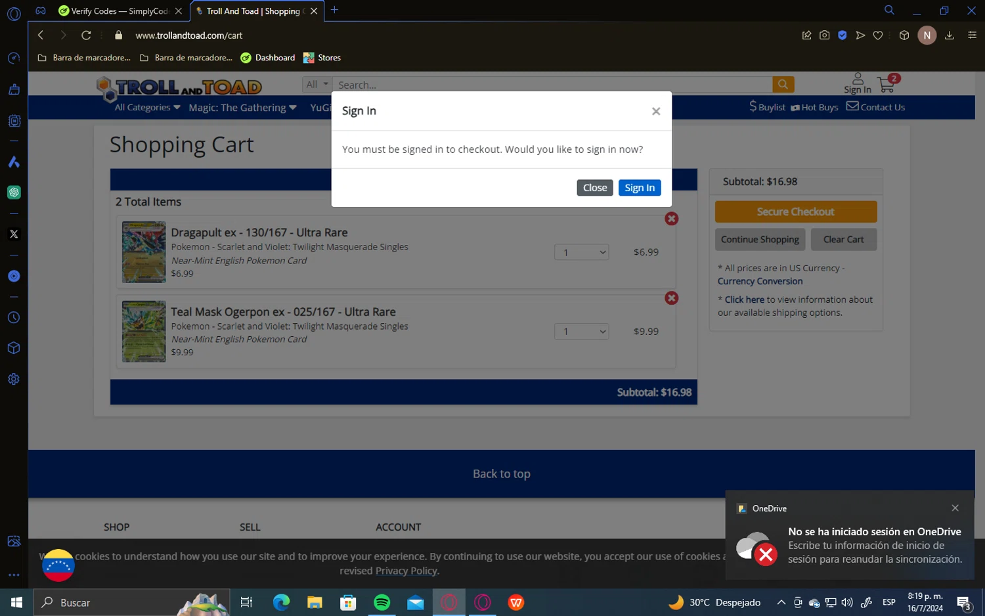Expand the All Categories menu
985x616 pixels.
[x=147, y=107]
